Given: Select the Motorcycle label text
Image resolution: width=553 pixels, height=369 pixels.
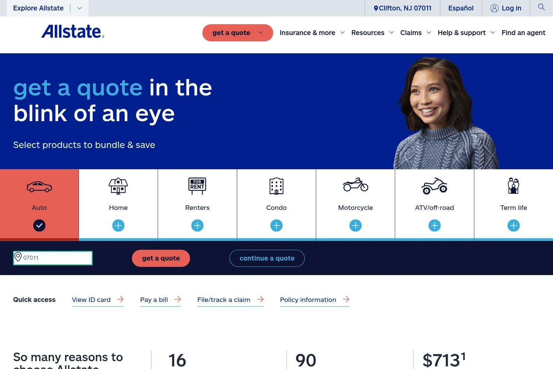Looking at the screenshot, I should point(356,208).
